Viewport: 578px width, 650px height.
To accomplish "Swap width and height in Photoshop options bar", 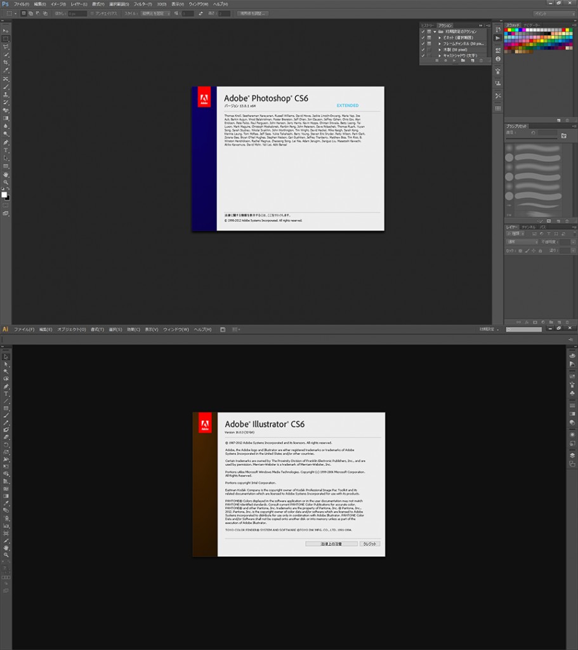I will click(x=201, y=13).
